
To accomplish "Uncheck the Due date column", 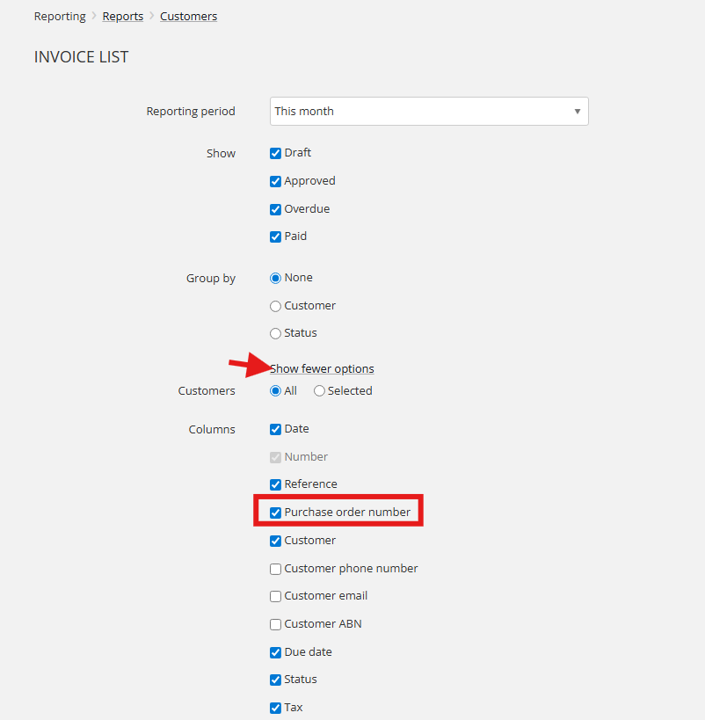I will (x=275, y=652).
